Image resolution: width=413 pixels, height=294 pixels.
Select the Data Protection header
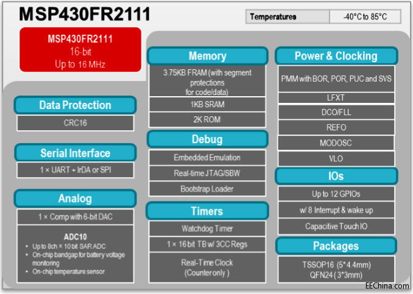pos(76,105)
